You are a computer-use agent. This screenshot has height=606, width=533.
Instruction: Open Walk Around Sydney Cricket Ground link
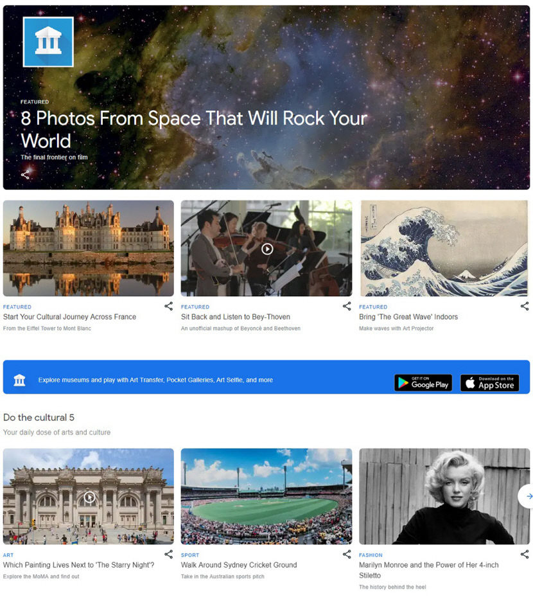pos(239,565)
